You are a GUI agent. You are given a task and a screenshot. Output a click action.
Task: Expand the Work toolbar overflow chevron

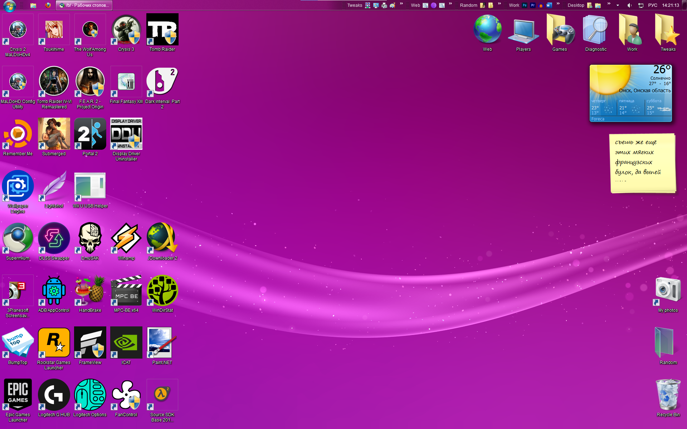(x=558, y=4)
